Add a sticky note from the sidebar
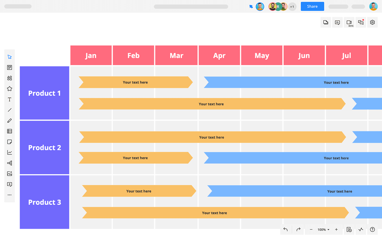382x239 pixels. pos(10,142)
